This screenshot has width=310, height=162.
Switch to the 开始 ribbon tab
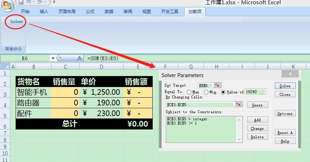tap(25, 12)
